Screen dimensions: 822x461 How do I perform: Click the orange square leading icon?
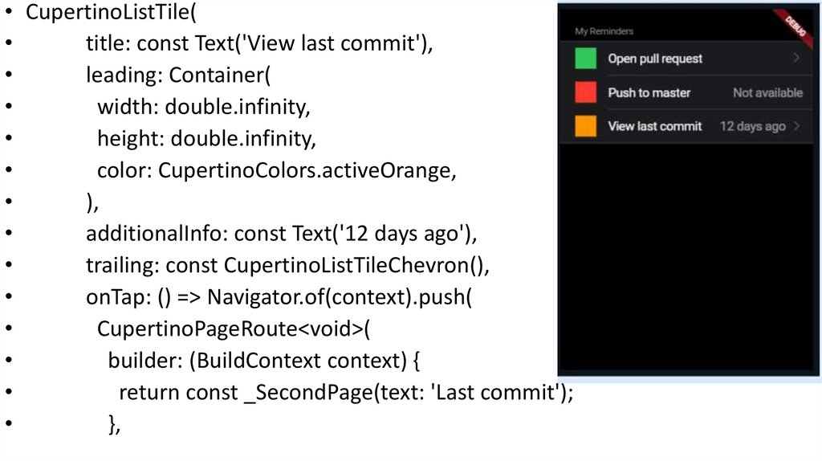click(586, 126)
